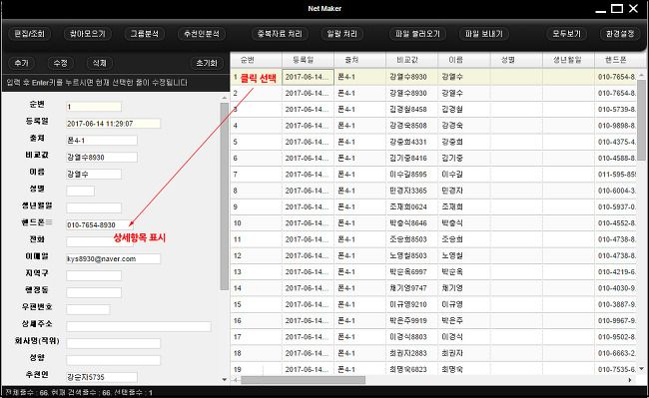Click the table's horizontal scrollbar thumb

pyautogui.click(x=303, y=380)
